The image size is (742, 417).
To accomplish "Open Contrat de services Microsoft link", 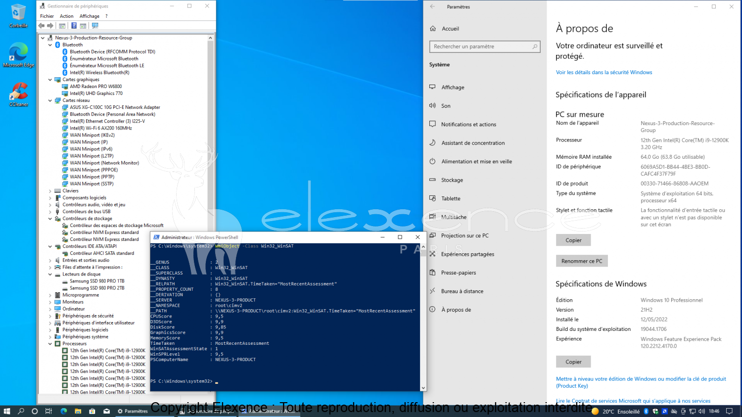I will pos(633,401).
